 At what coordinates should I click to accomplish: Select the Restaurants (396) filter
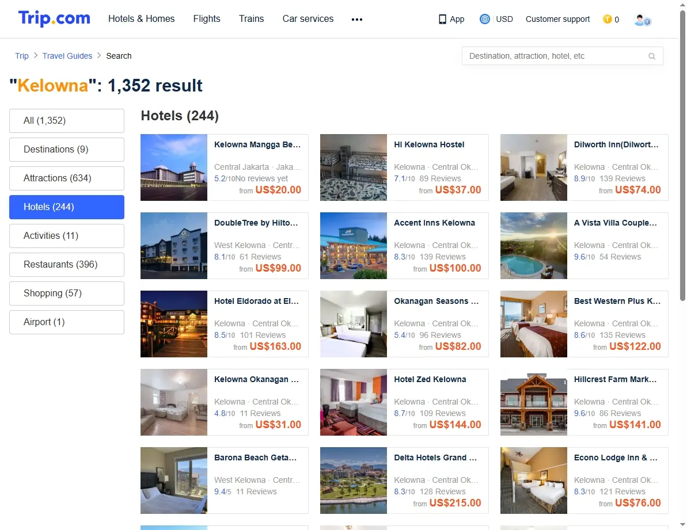(67, 264)
